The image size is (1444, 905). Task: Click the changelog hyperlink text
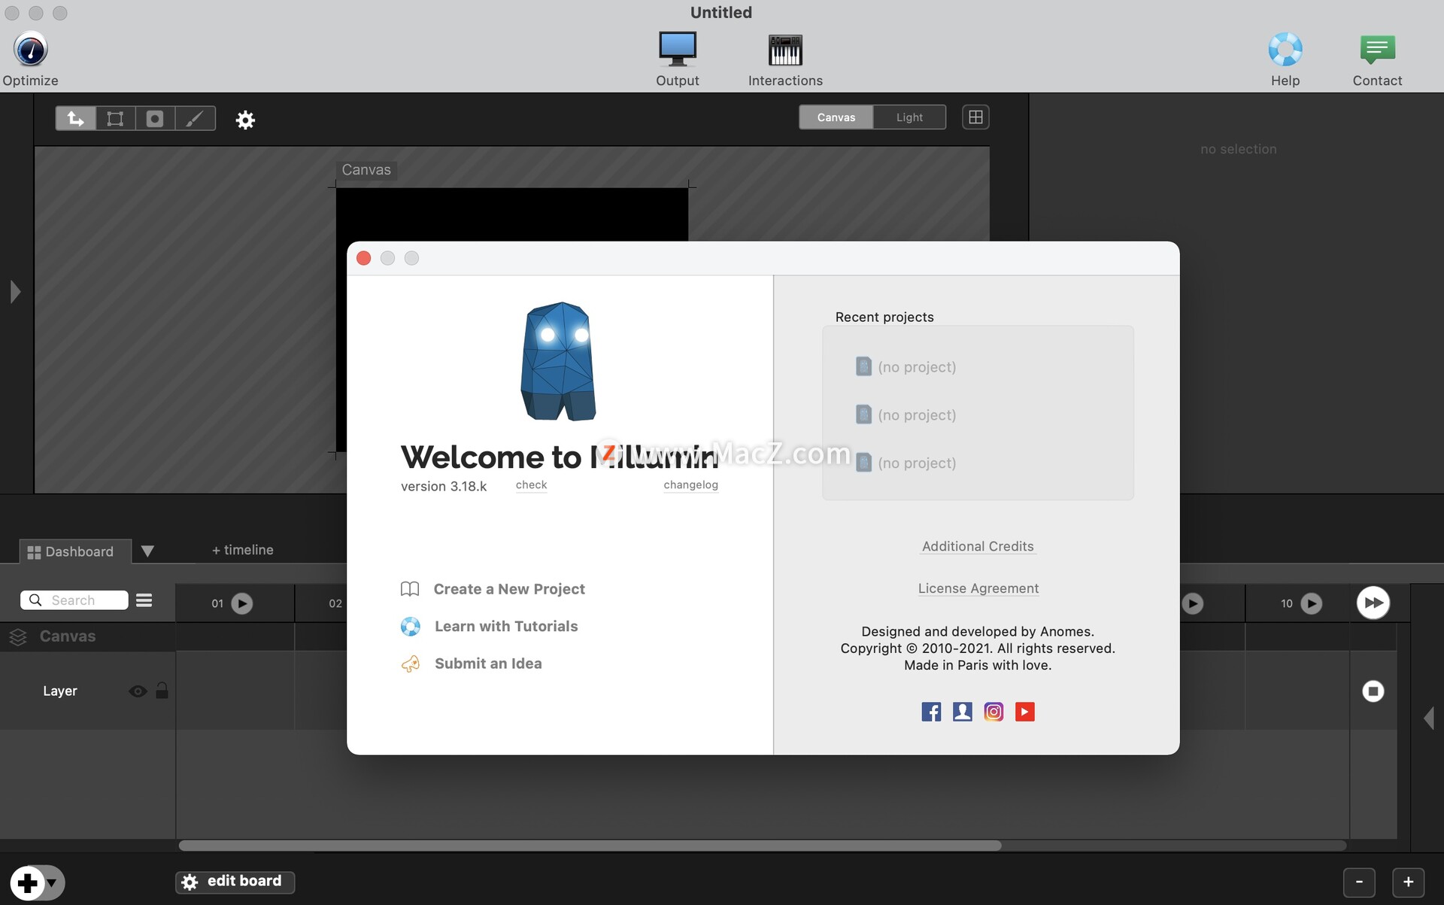click(x=690, y=483)
